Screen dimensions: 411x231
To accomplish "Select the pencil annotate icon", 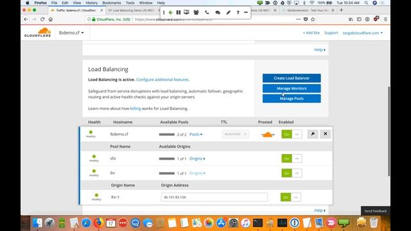I will pyautogui.click(x=229, y=12).
